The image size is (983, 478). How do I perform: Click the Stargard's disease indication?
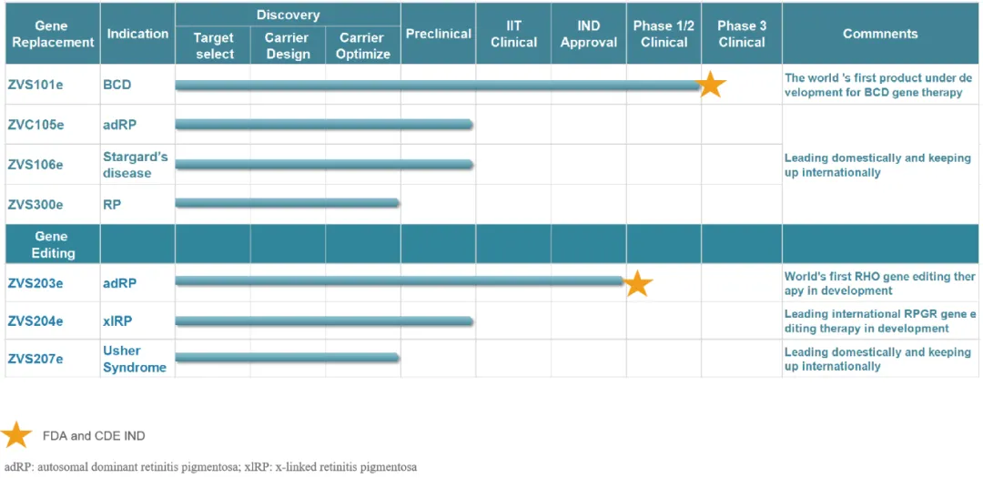click(x=136, y=165)
